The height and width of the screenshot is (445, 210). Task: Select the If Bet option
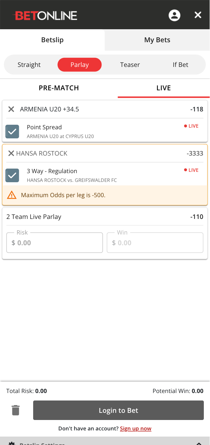180,65
